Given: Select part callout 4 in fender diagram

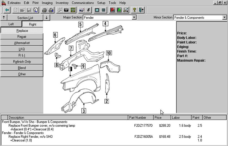Looking at the screenshot, I should pos(105,24).
